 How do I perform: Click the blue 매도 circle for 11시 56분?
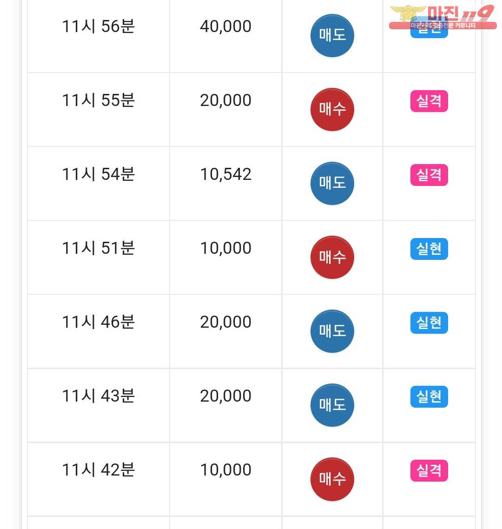tap(332, 35)
